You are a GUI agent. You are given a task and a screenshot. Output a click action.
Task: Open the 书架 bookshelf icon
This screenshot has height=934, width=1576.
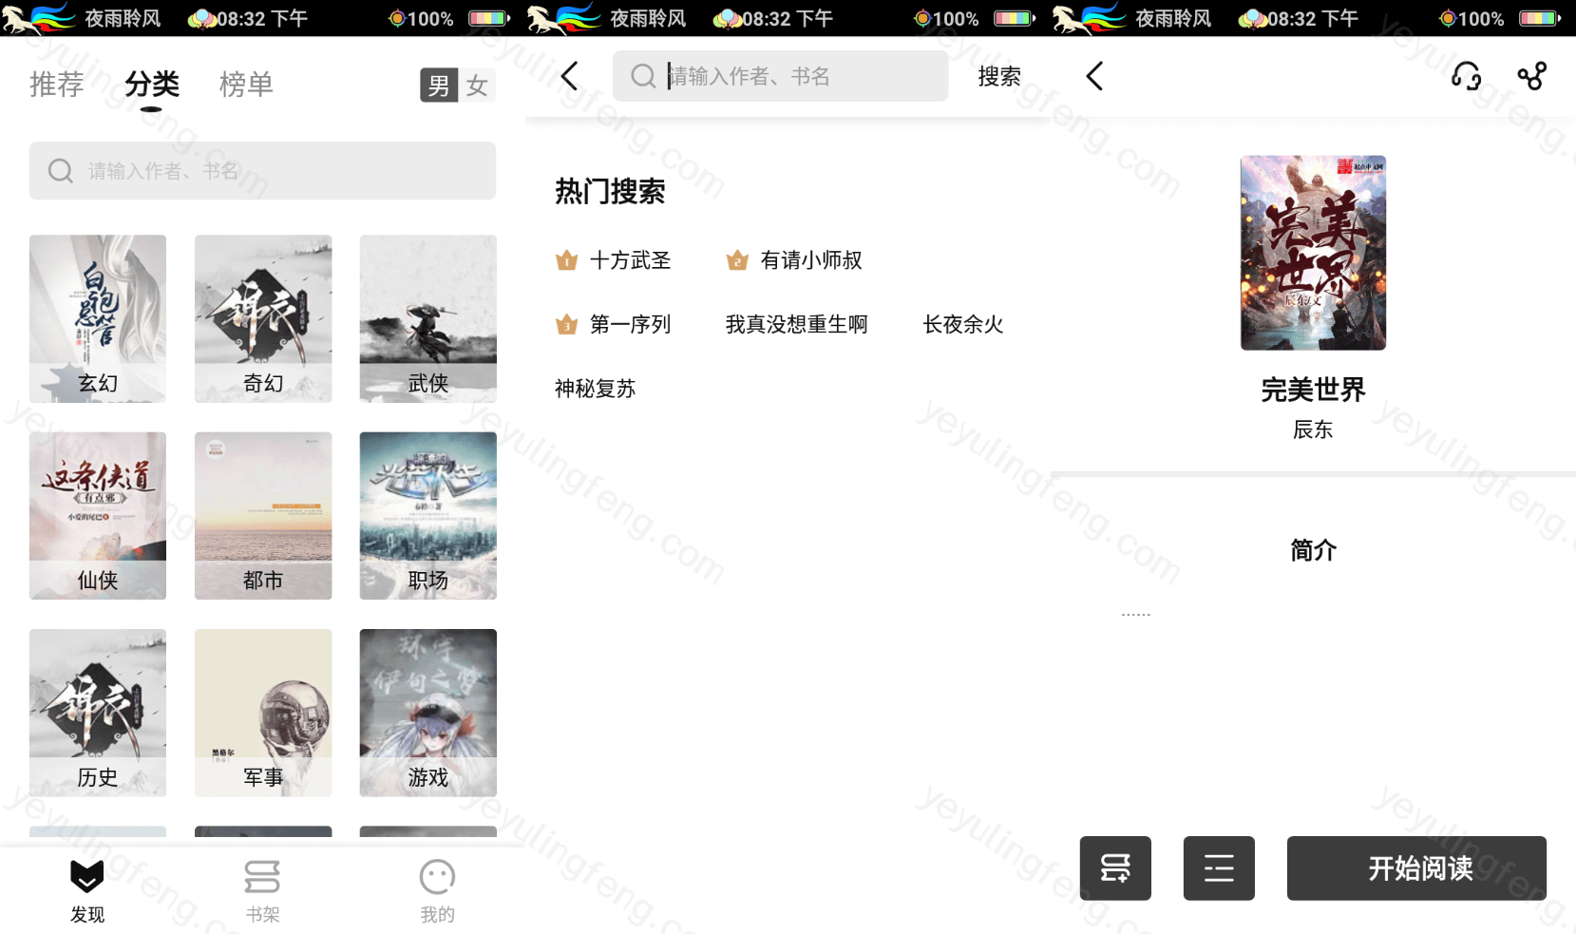pyautogui.click(x=262, y=878)
